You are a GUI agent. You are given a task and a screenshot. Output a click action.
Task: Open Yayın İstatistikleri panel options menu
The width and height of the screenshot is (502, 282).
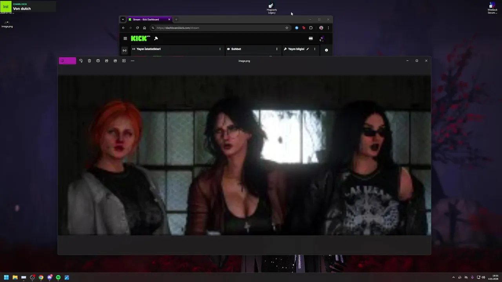220,49
